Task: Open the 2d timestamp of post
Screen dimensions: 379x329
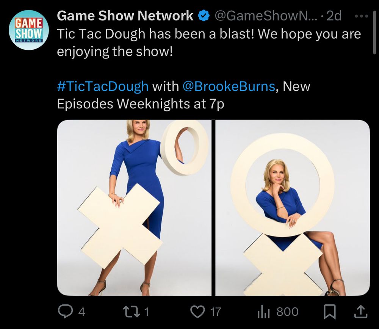Action: 334,16
